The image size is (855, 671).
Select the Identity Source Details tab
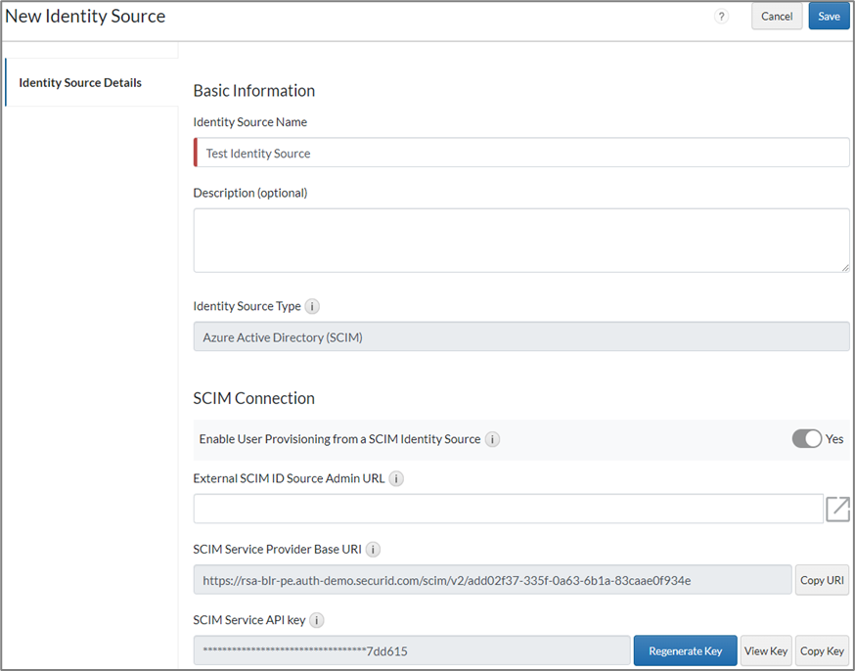[80, 83]
